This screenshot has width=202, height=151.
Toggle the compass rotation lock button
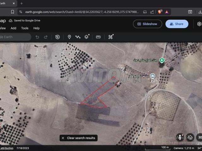tap(190, 137)
